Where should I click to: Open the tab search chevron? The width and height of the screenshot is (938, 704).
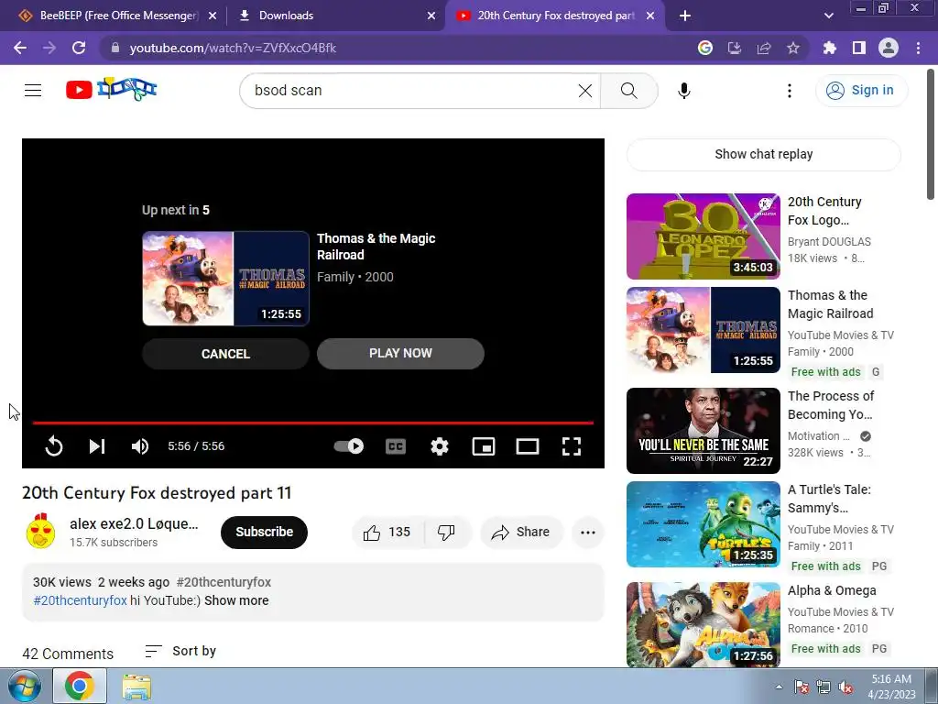coord(828,16)
